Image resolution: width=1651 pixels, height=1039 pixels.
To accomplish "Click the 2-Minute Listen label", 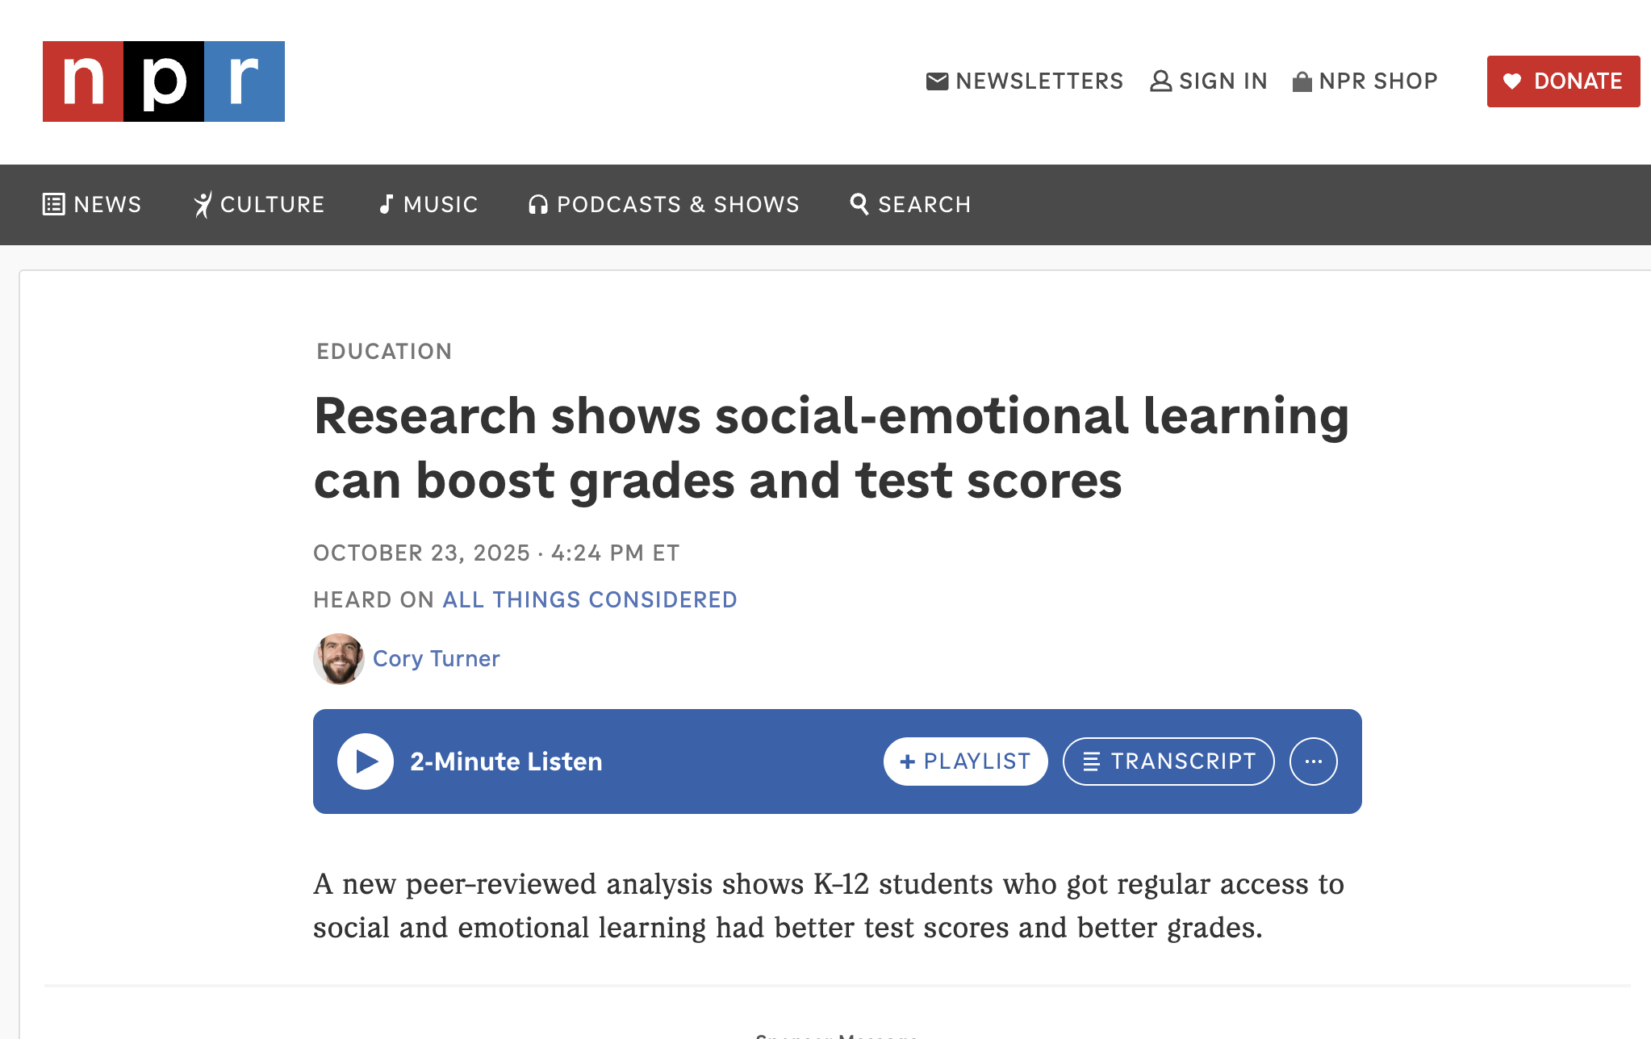I will point(506,762).
